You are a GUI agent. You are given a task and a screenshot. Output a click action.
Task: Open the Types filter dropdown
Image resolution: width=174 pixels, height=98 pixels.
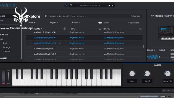pyautogui.click(x=31, y=23)
